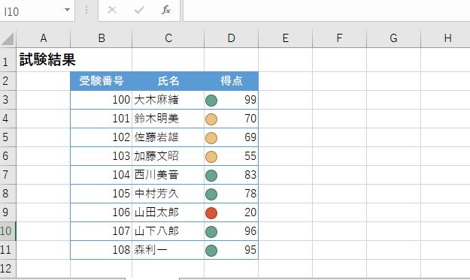Click the cell with number 104
470x280 pixels.
point(102,175)
